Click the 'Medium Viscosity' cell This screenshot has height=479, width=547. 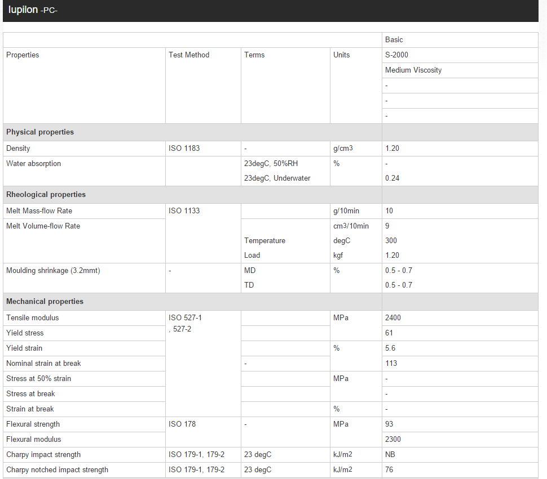click(460, 70)
